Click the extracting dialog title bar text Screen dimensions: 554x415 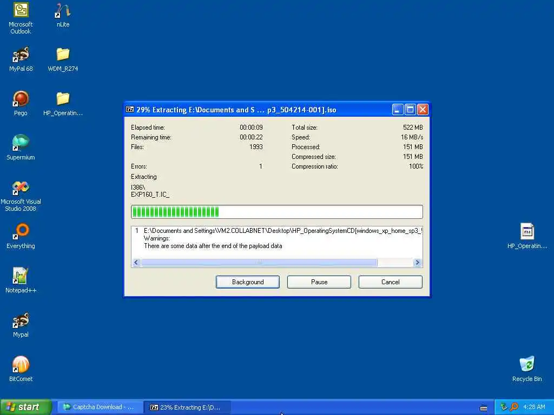pyautogui.click(x=236, y=110)
